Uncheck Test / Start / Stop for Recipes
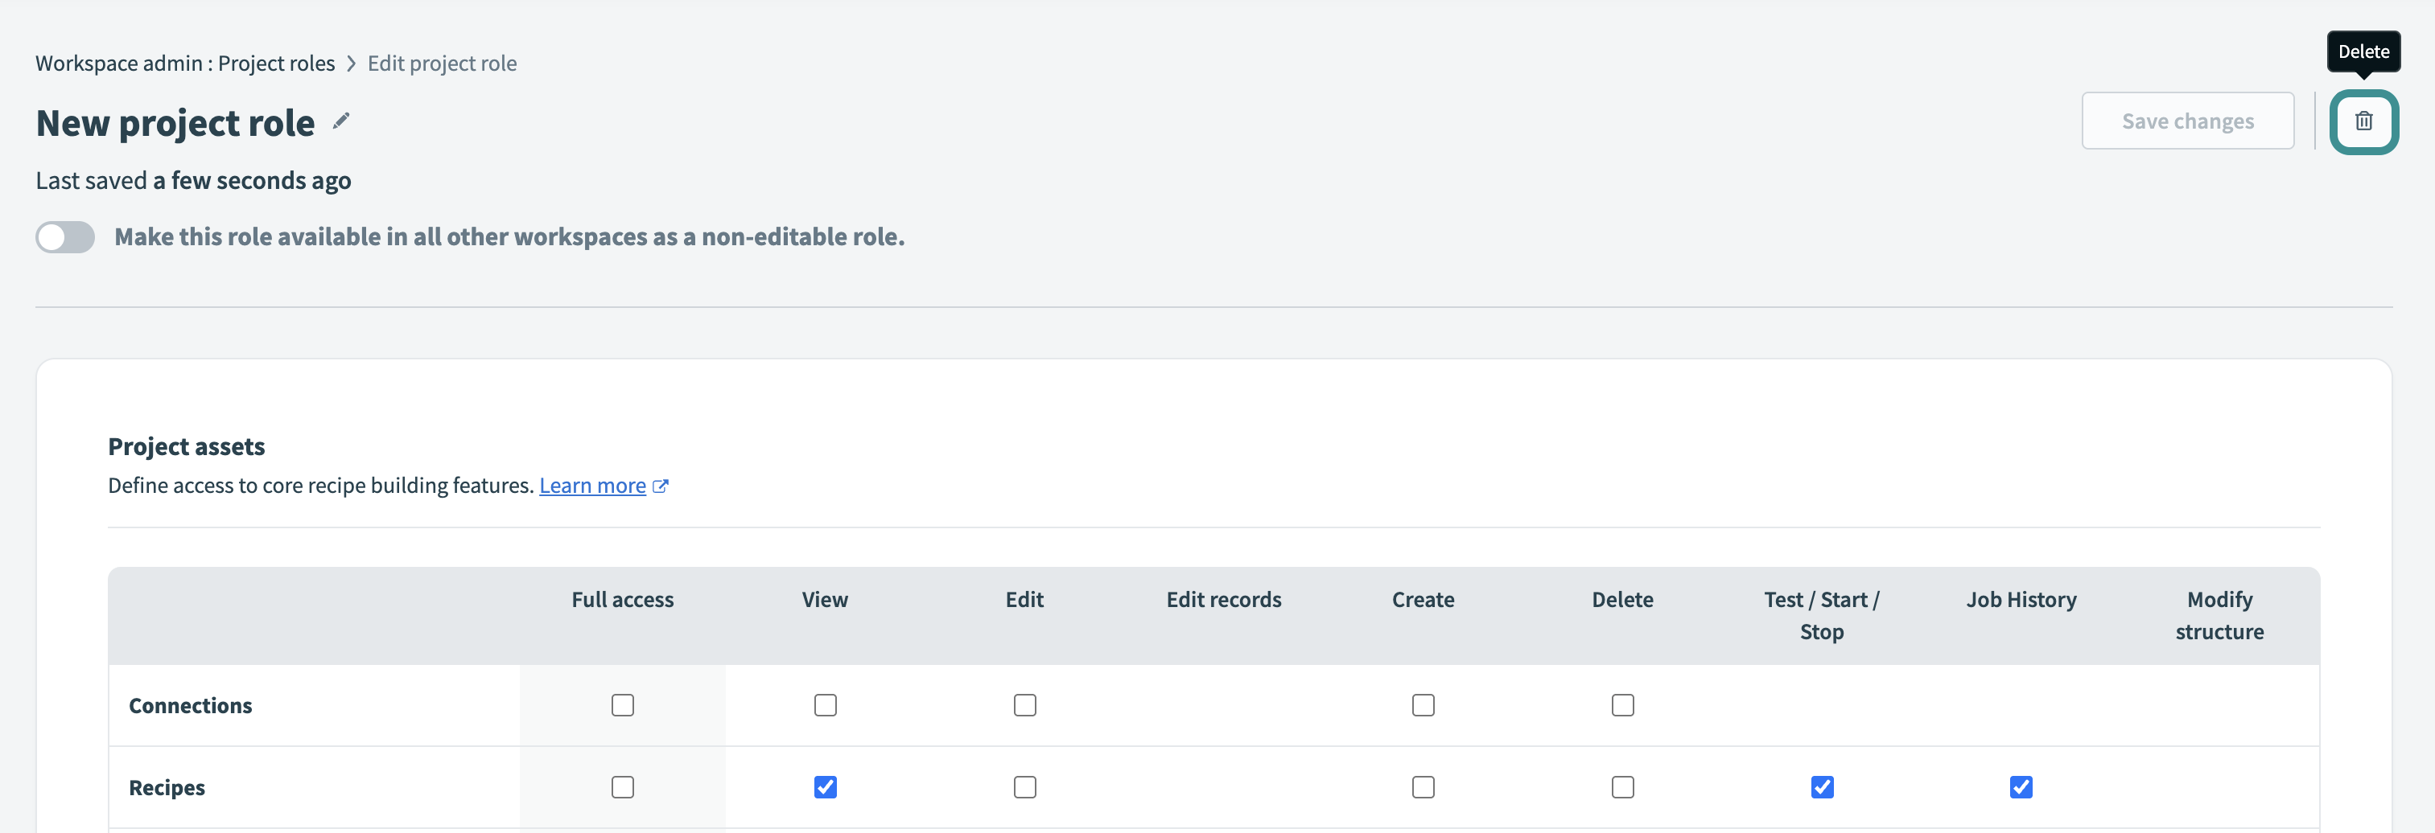This screenshot has height=833, width=2435. tap(1822, 786)
